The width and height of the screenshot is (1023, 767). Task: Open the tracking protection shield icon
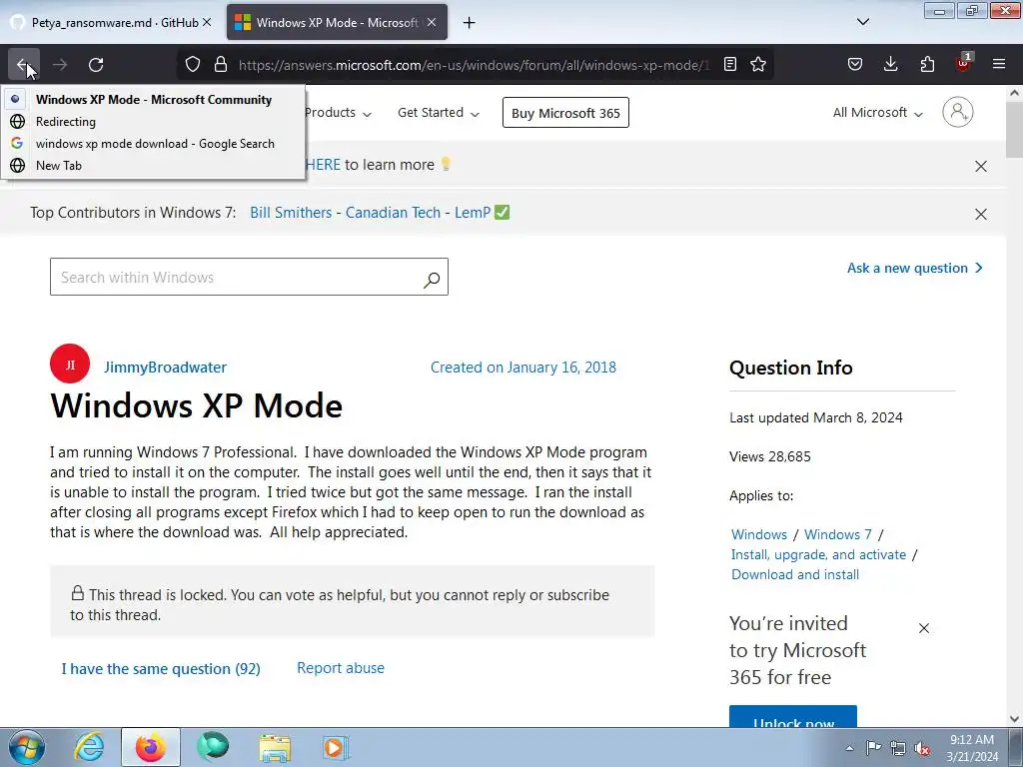pyautogui.click(x=193, y=64)
